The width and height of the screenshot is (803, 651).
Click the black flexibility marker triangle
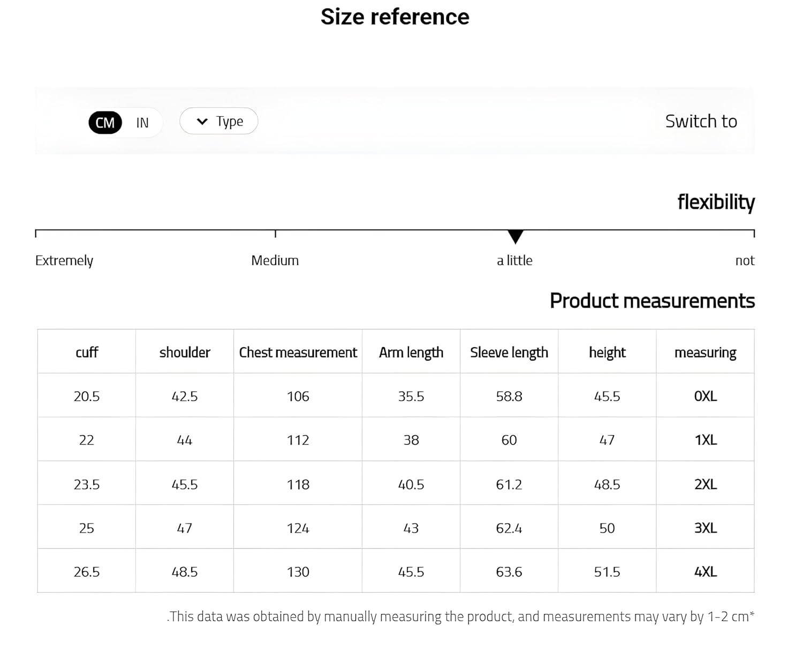tap(515, 236)
